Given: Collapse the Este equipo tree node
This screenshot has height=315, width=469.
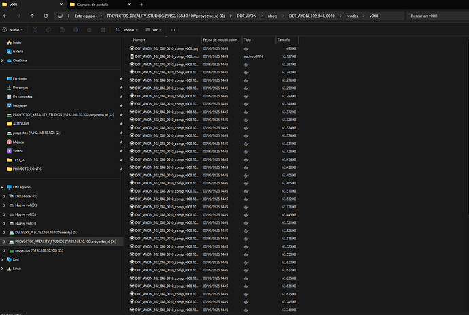Looking at the screenshot, I should [3, 186].
